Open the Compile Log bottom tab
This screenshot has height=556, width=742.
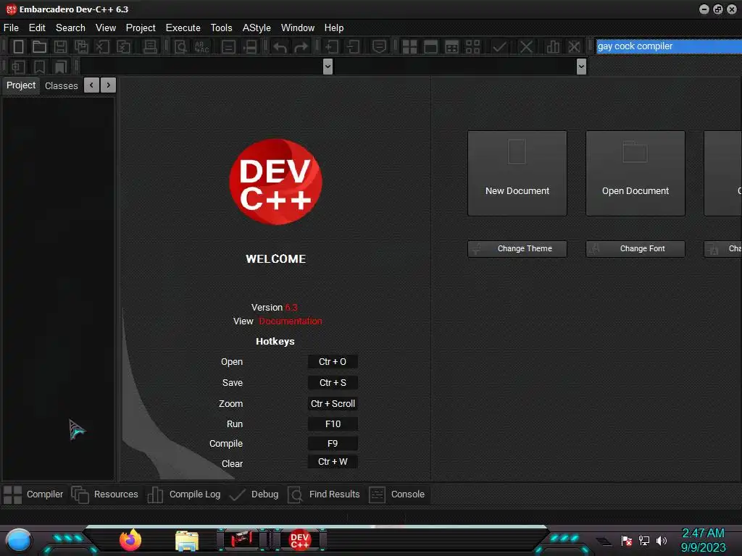[184, 494]
